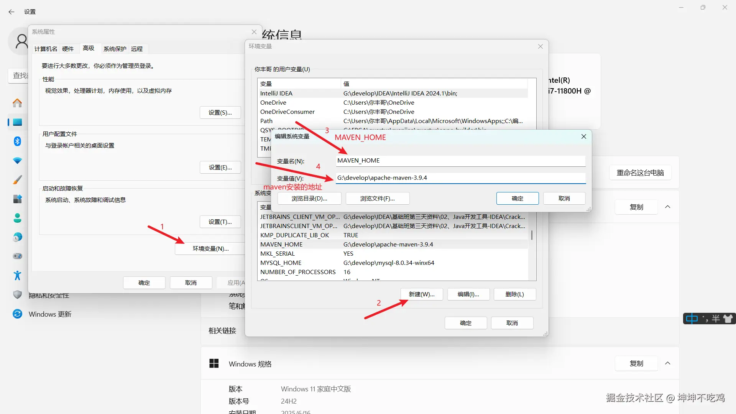Click the Windows Update icon

17,314
